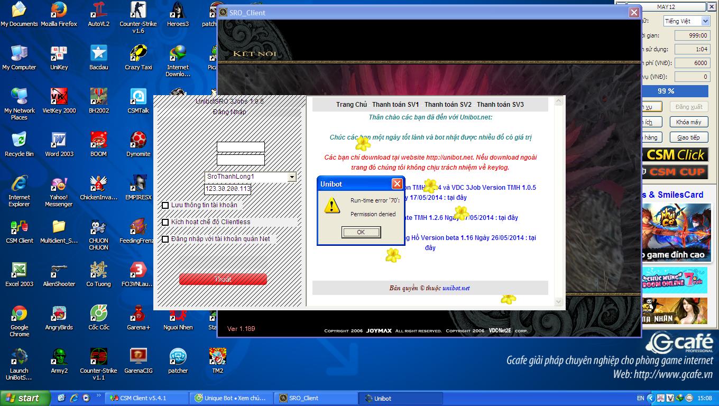This screenshot has height=406, width=719.
Task: Open the ChickenInvaders desktop icon
Action: (98, 188)
